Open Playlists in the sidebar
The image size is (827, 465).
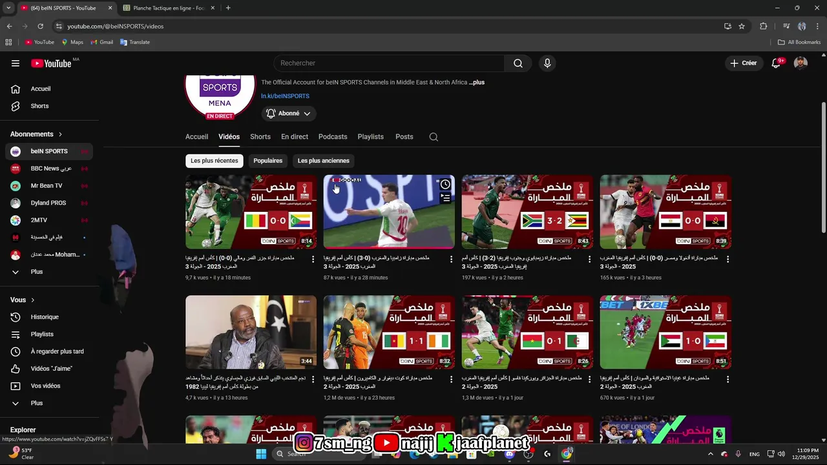pyautogui.click(x=49, y=335)
